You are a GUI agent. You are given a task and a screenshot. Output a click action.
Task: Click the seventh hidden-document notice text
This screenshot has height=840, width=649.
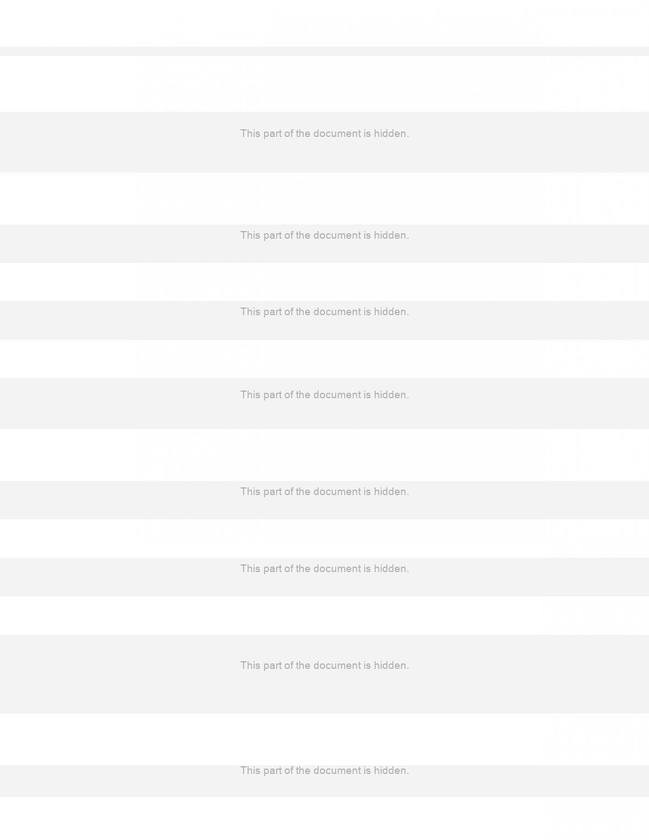point(324,666)
